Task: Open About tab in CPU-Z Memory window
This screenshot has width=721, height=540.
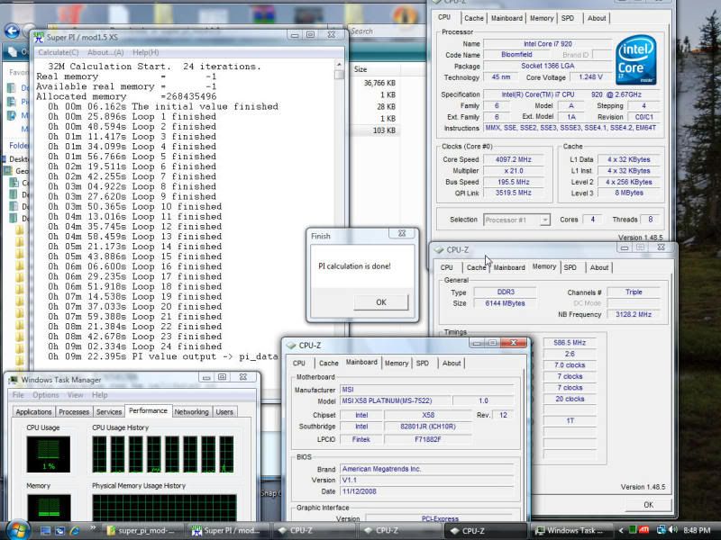Action: pos(599,267)
